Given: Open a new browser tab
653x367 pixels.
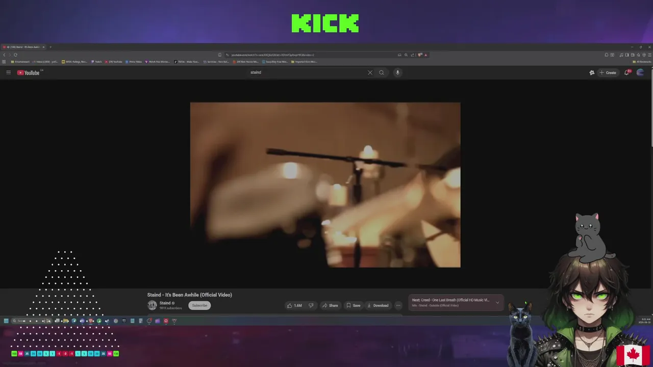Looking at the screenshot, I should click(51, 47).
